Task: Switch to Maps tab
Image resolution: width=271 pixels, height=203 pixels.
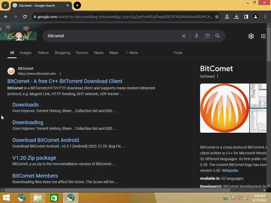Action: 114,53
